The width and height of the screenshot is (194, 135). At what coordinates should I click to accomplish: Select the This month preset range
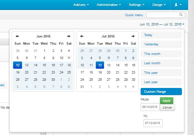click(161, 54)
